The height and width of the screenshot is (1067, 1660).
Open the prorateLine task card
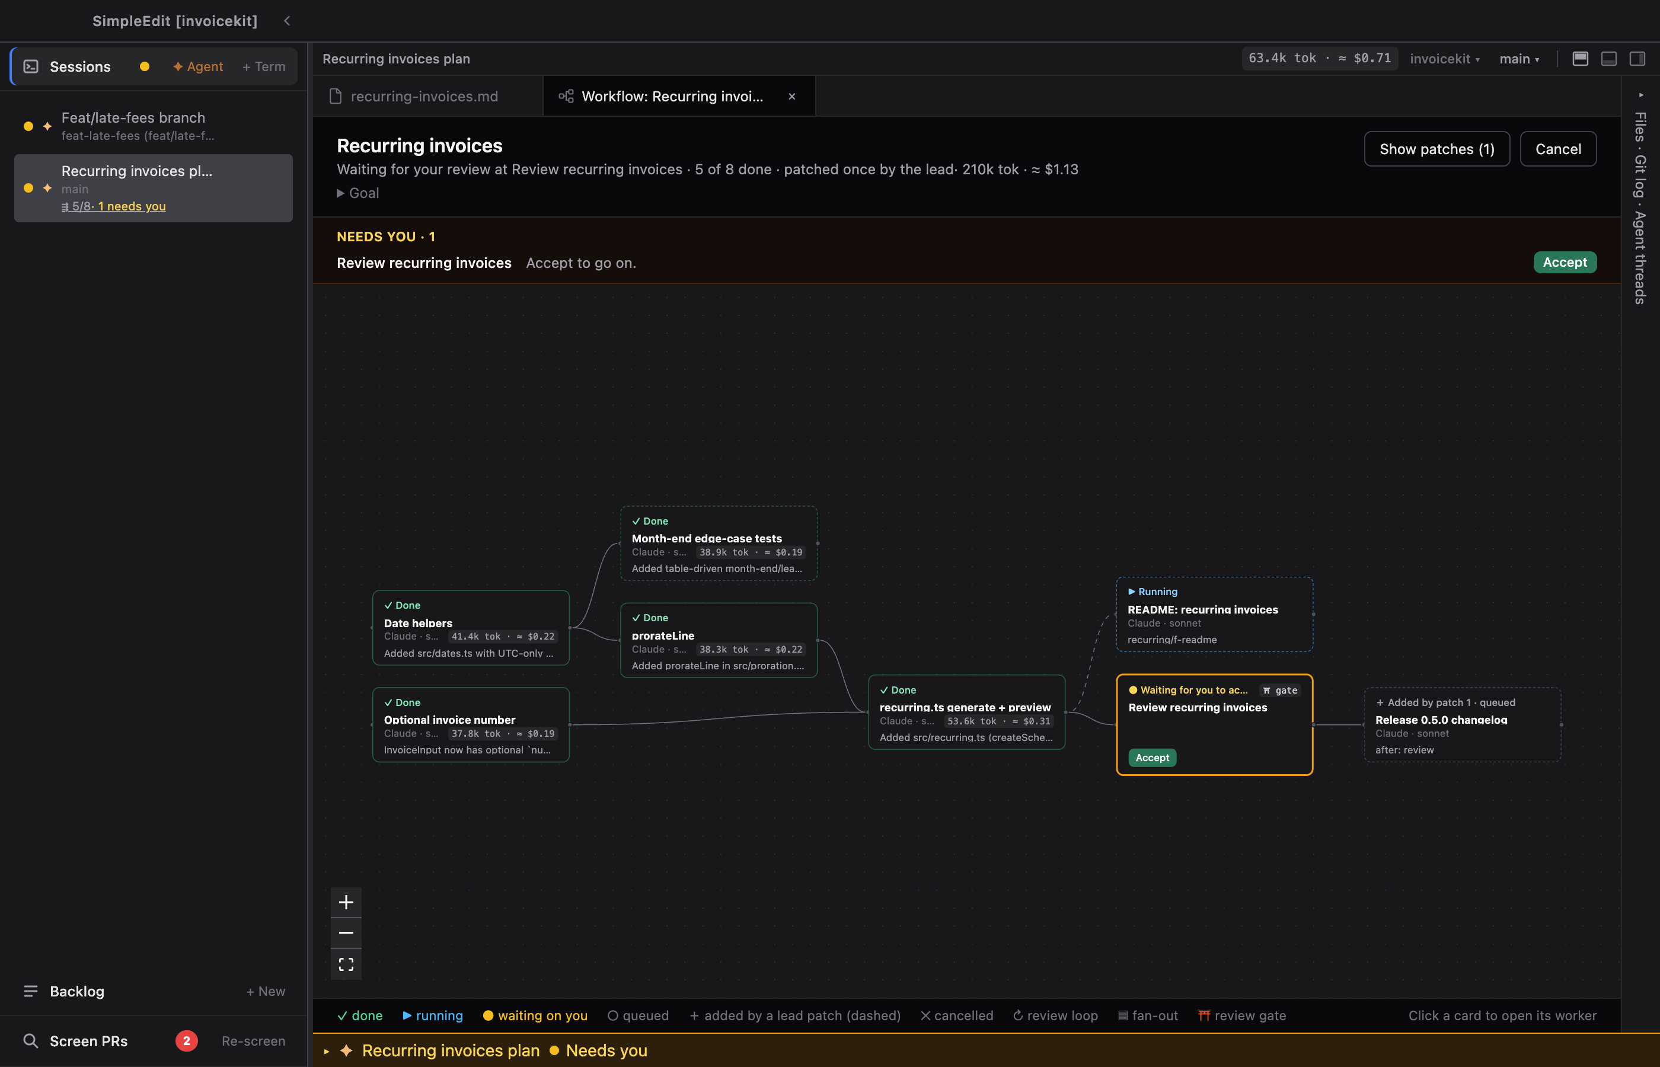[719, 640]
